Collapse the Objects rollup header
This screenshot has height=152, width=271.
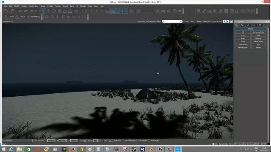point(250,29)
